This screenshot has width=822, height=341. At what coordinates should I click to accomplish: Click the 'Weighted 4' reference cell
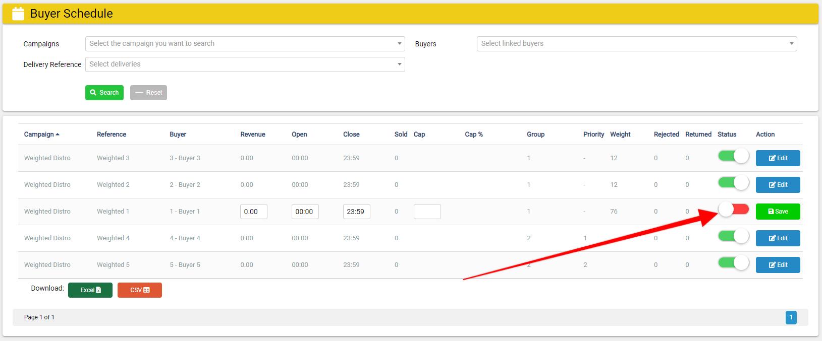(x=113, y=238)
